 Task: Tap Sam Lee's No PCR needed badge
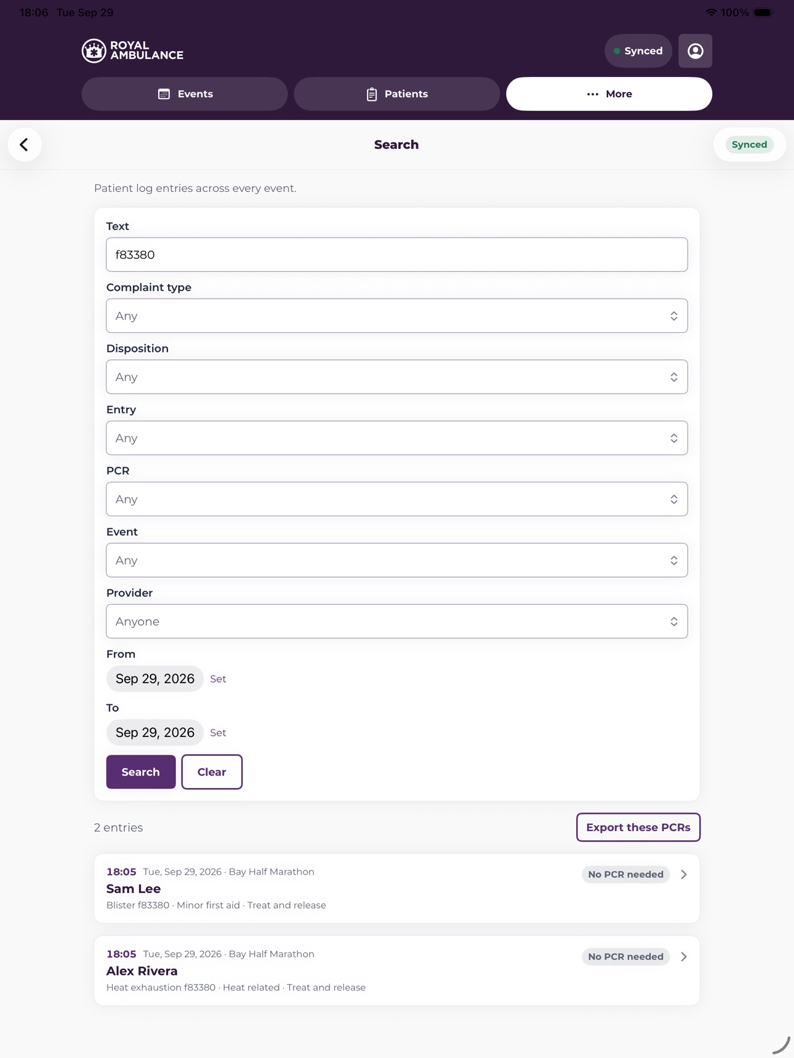[626, 874]
